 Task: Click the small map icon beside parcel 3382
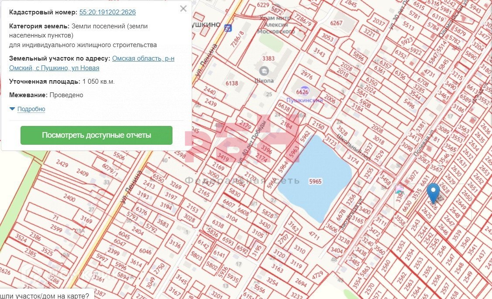pos(399,189)
